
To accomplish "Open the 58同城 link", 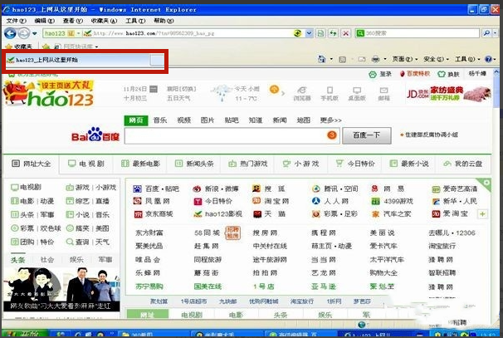I will 207,233.
